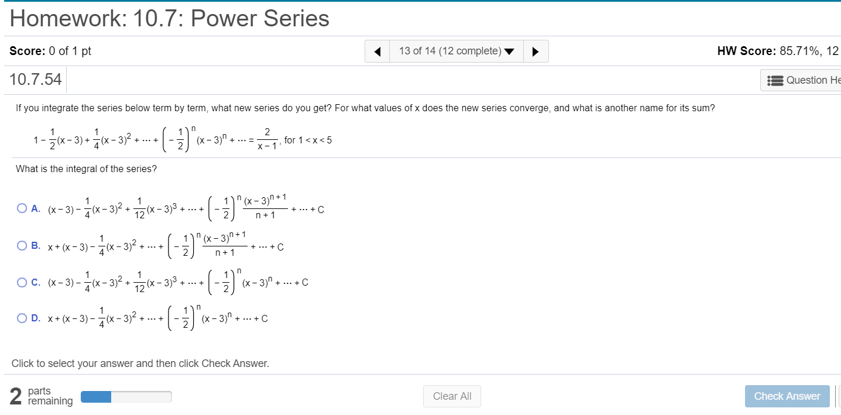Click the 10.7.54 exercise tab
Image resolution: width=841 pixels, height=415 pixels.
(35, 80)
